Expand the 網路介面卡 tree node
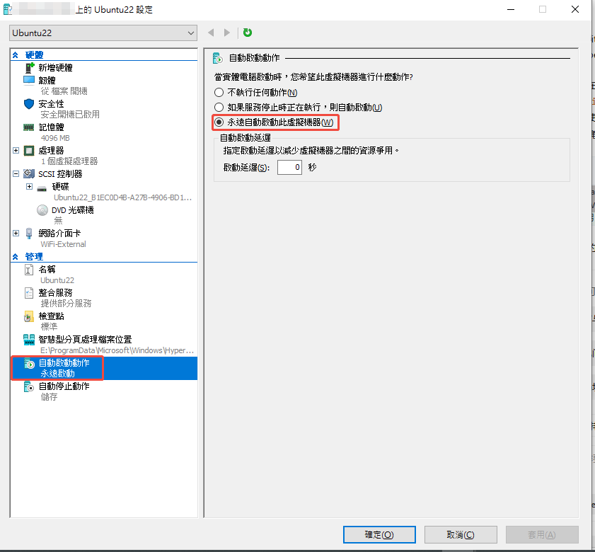This screenshot has height=552, width=595. [16, 233]
